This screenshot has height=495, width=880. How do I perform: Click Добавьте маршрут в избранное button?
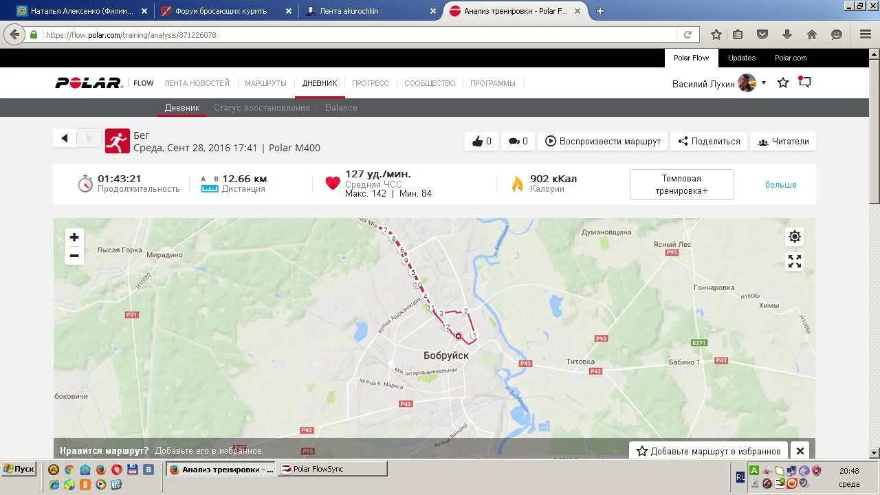coord(709,451)
